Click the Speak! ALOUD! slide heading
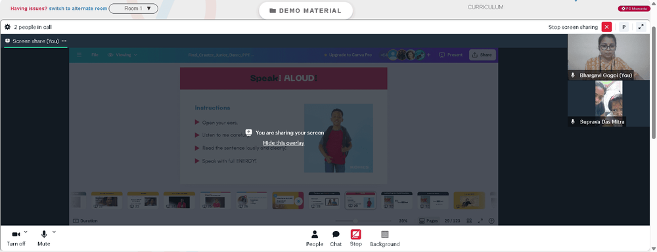The height and width of the screenshot is (252, 657). [x=284, y=78]
